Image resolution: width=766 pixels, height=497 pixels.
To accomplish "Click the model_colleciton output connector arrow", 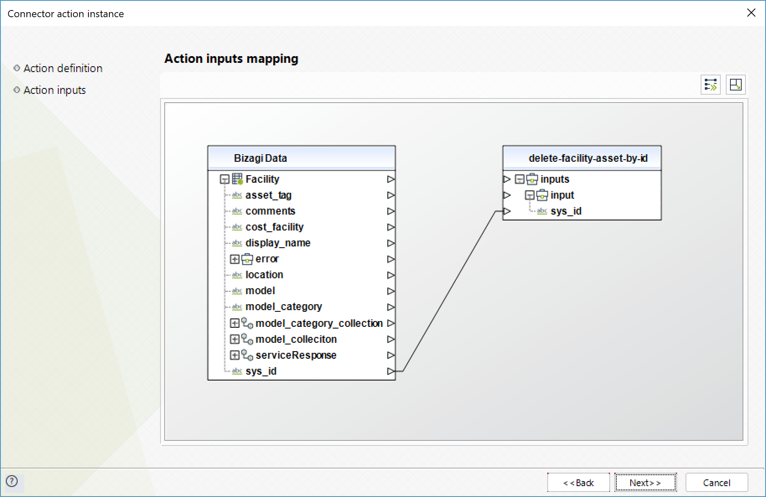I will pyautogui.click(x=391, y=339).
